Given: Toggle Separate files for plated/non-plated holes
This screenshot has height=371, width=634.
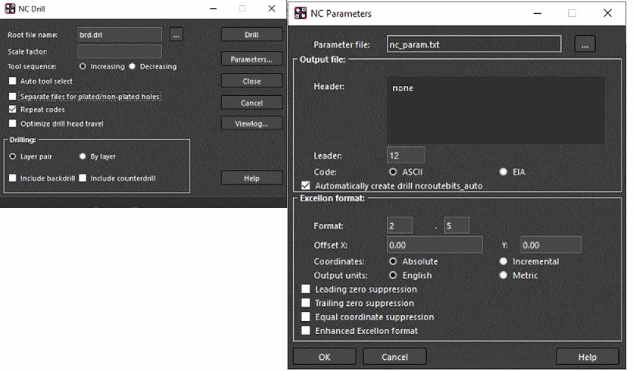Looking at the screenshot, I should click(x=13, y=97).
